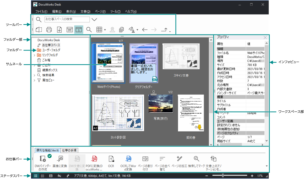Click the 画像に変換 icon
The width and height of the screenshot is (304, 179).
tap(60, 159)
